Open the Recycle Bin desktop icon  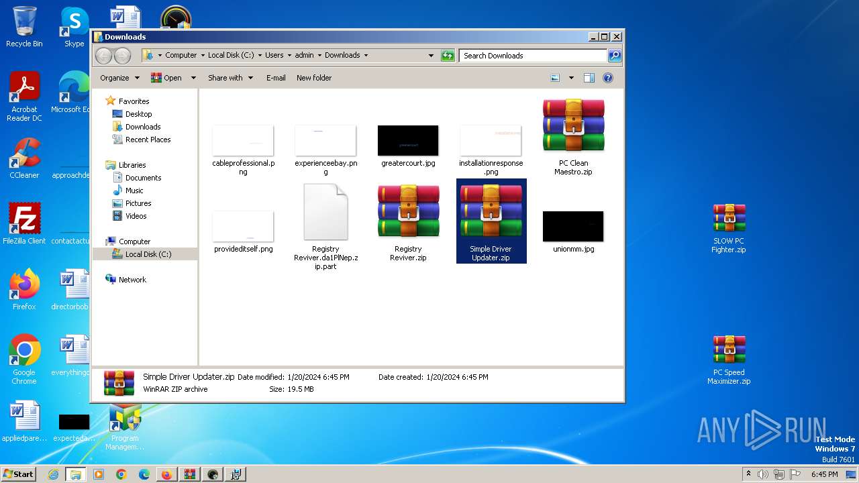(x=24, y=27)
